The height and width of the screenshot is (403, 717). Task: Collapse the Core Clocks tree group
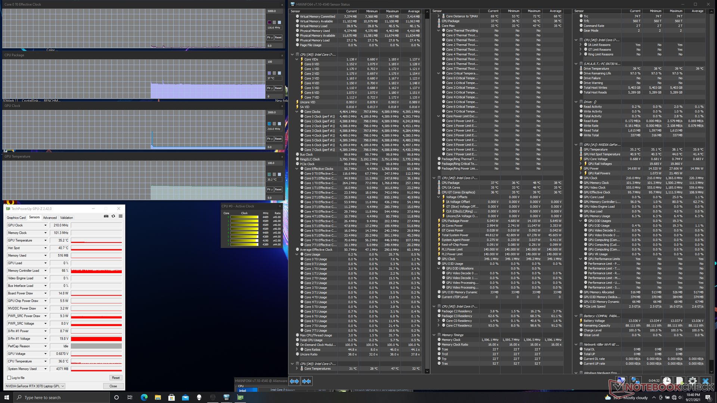point(297,112)
